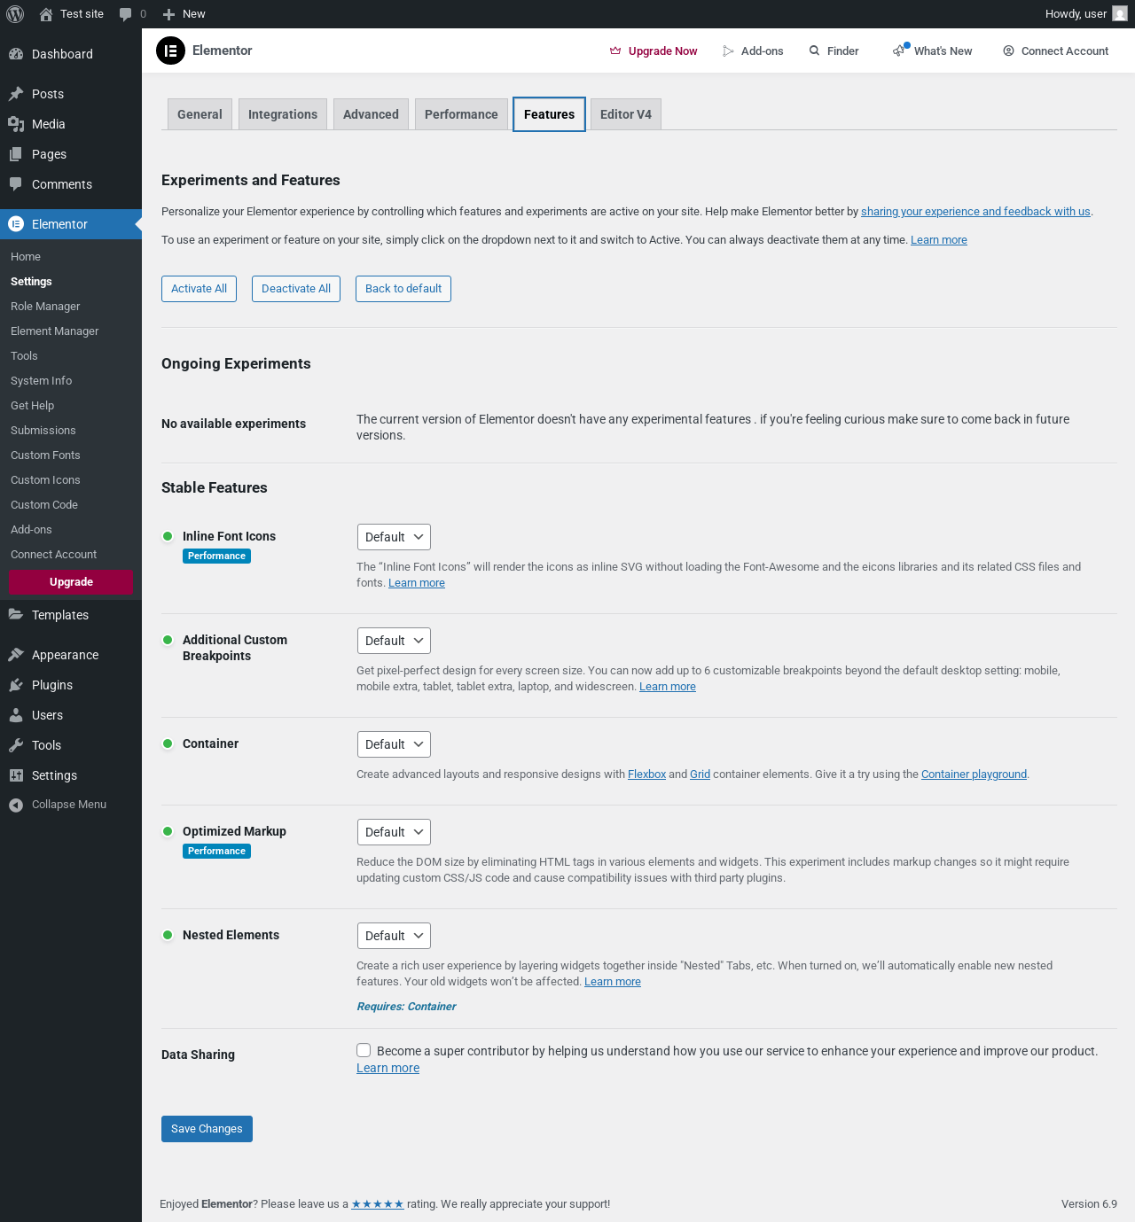Select the Features tab

click(549, 114)
